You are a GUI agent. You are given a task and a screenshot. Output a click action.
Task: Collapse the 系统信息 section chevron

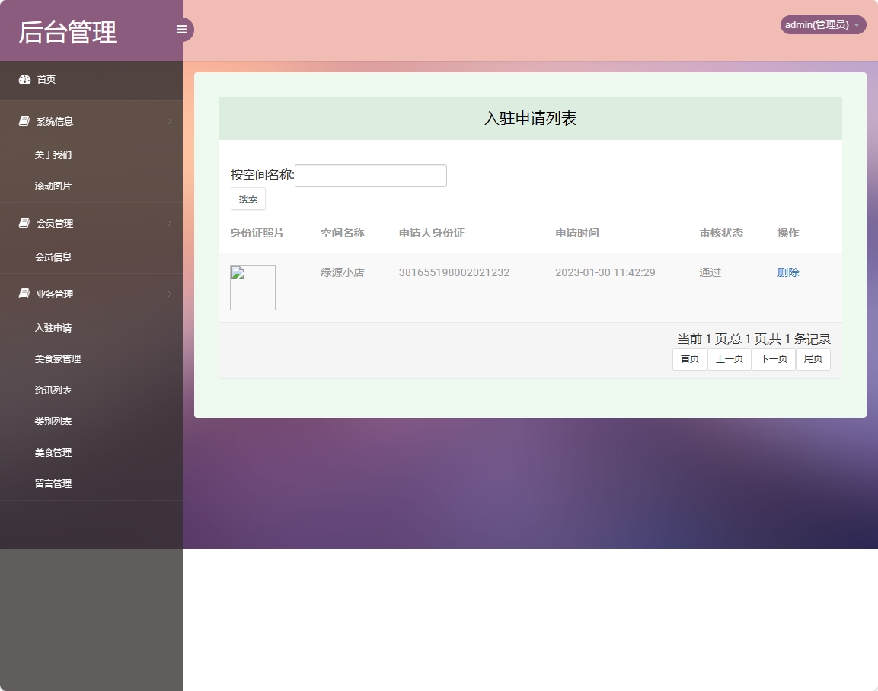(x=168, y=122)
